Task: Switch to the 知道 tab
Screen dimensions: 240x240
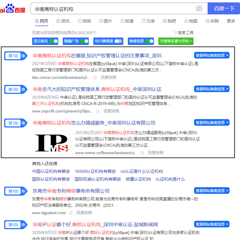Action: (127, 21)
